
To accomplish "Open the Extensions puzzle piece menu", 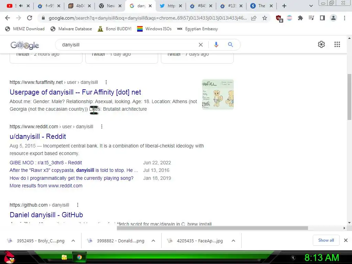I will (300, 18).
